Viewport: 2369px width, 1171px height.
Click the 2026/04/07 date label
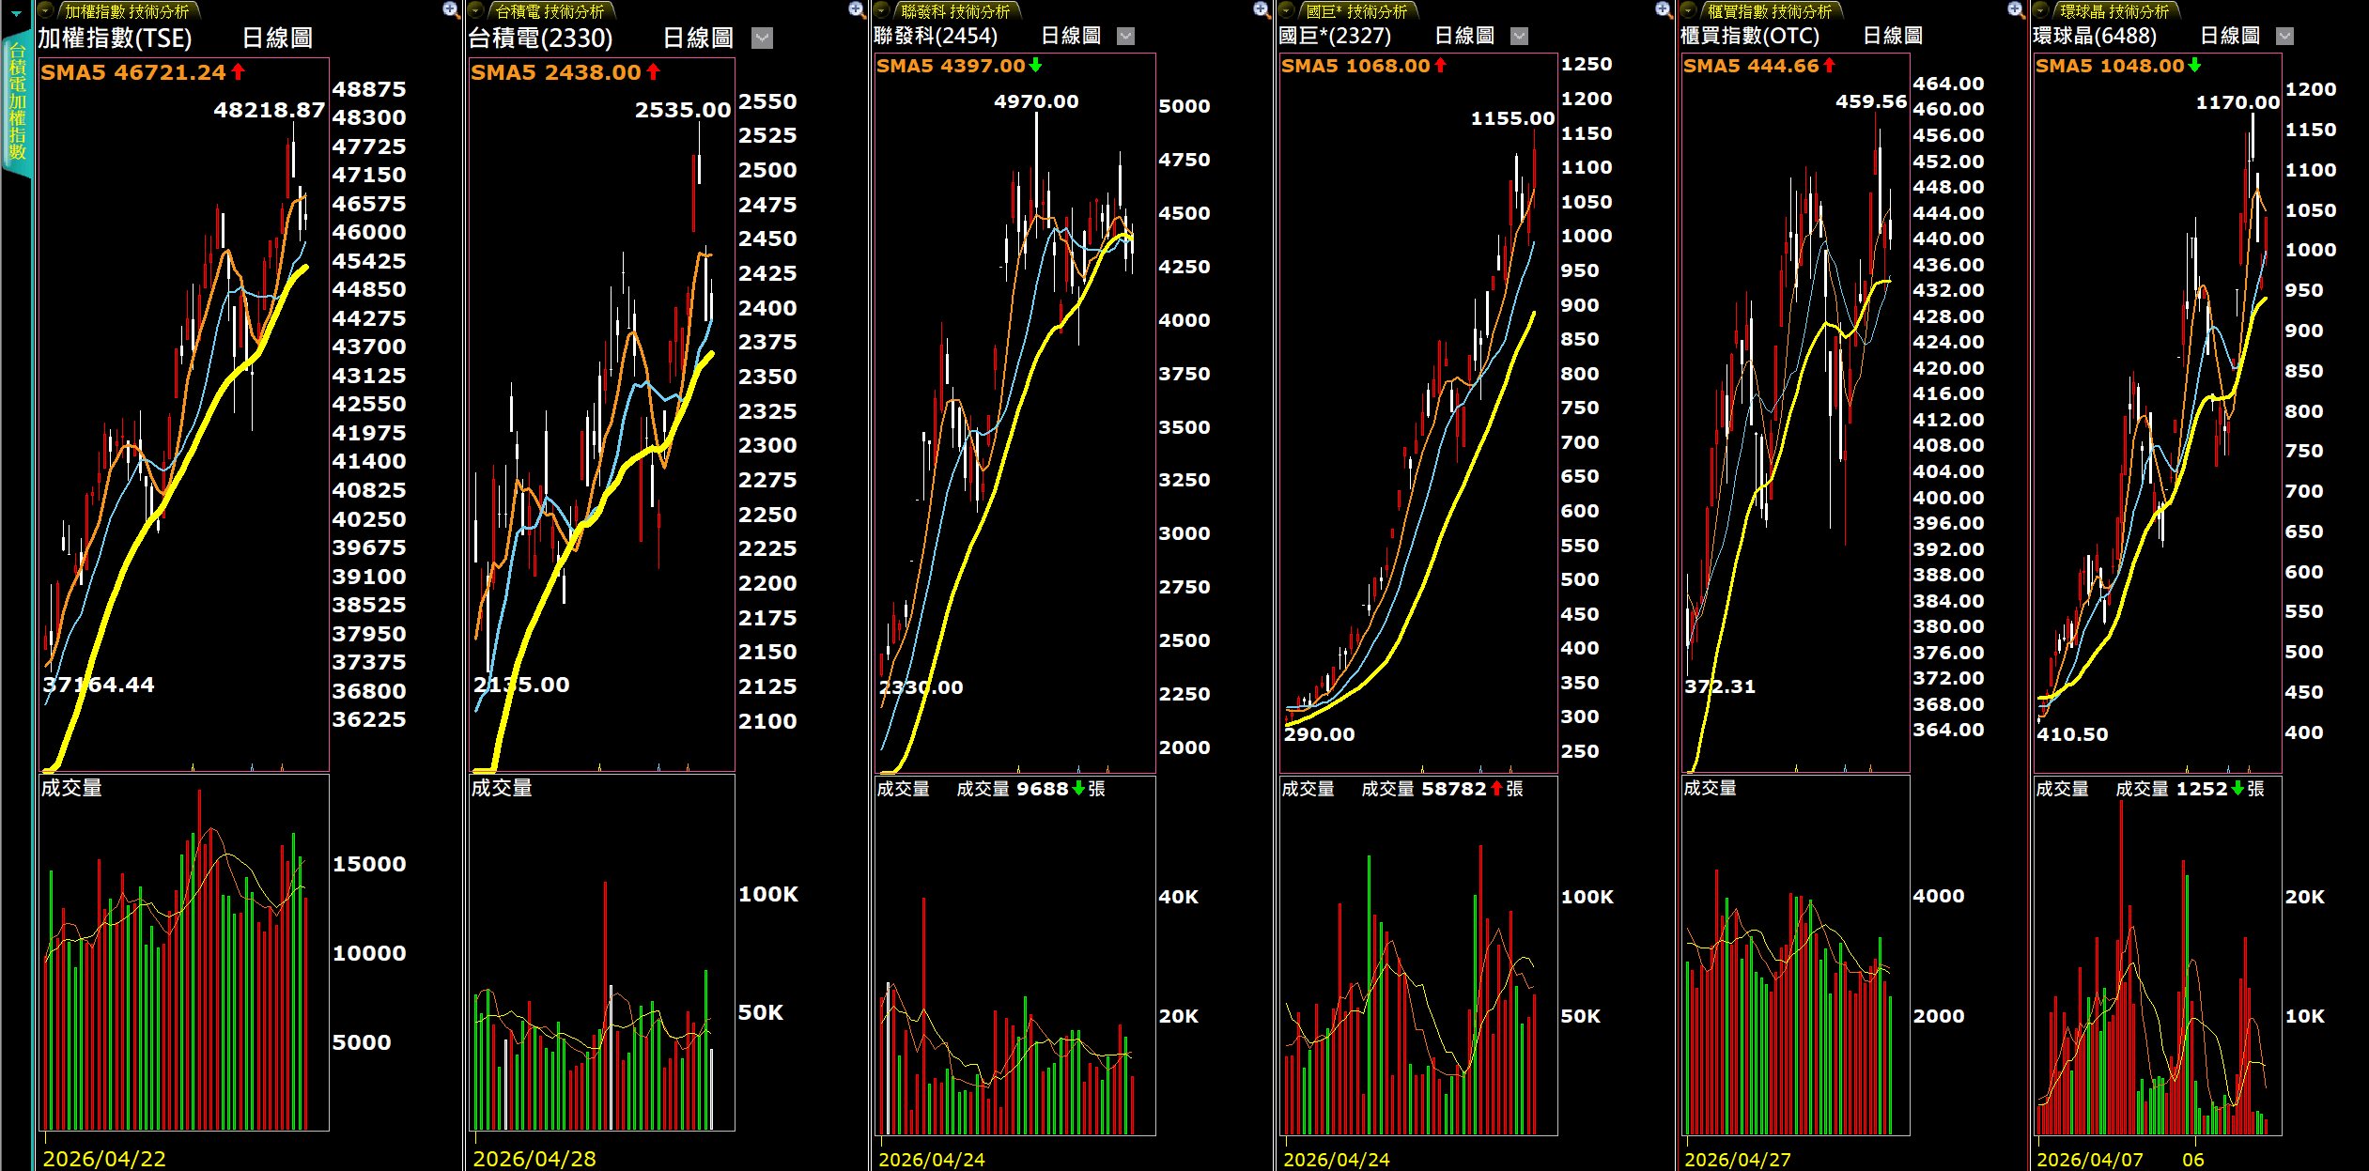(x=2090, y=1160)
